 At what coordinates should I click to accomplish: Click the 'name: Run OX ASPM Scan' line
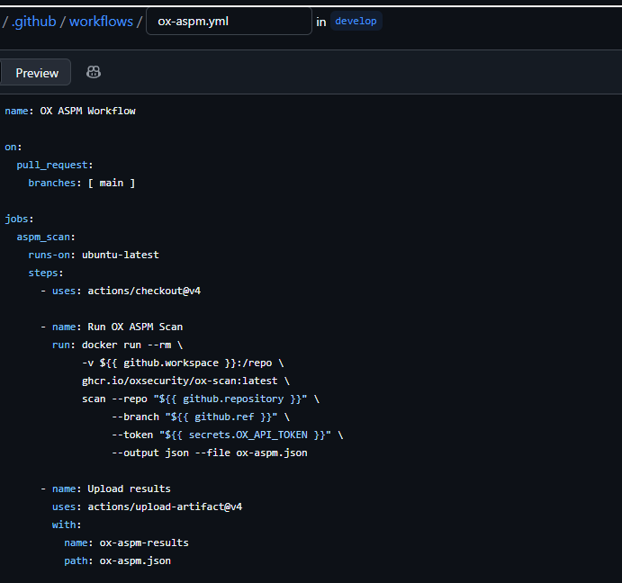coord(112,327)
